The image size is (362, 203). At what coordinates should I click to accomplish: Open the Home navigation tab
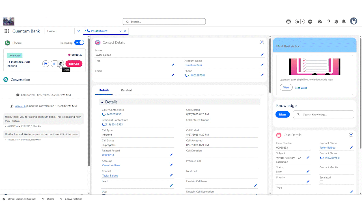click(51, 31)
